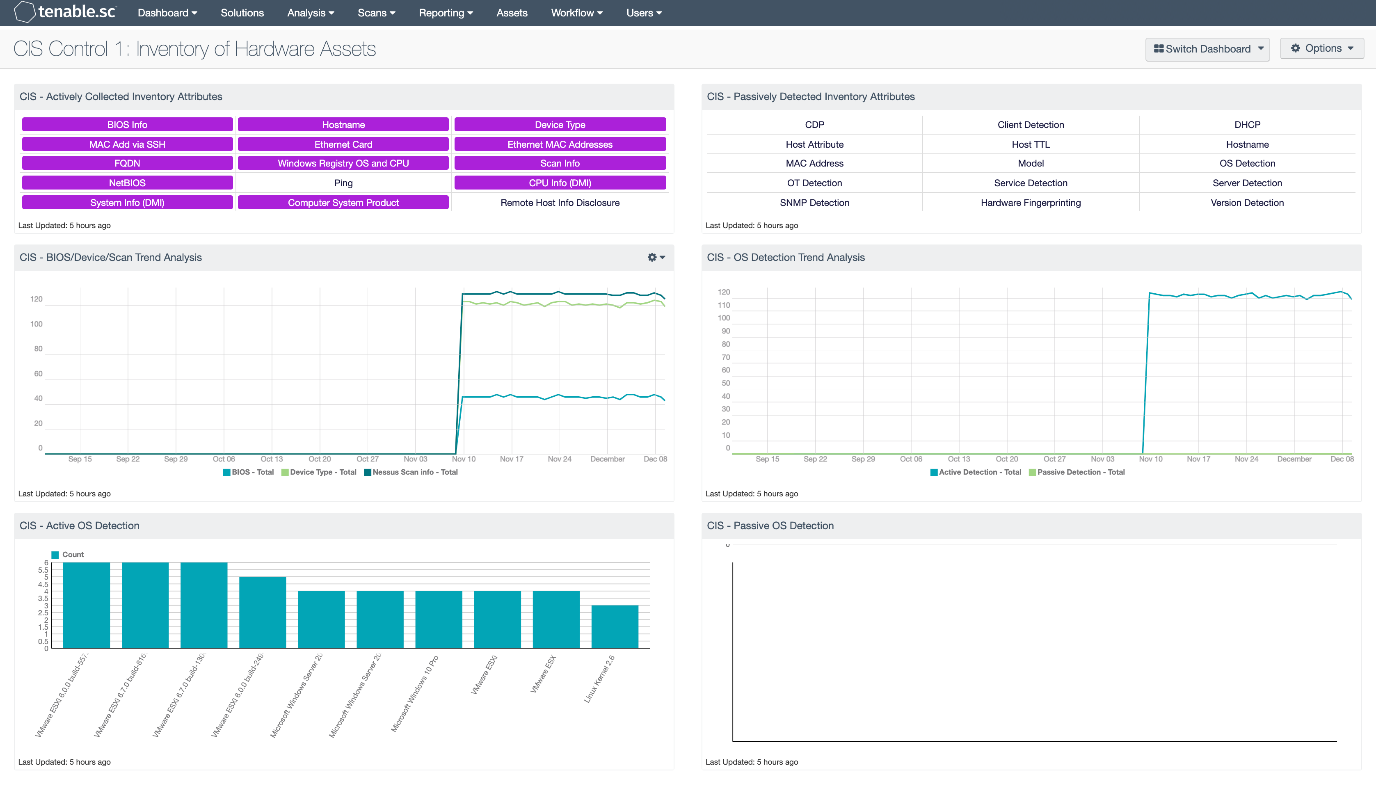The width and height of the screenshot is (1376, 786).
Task: Open the Switch Dashboard dropdown
Action: click(1207, 49)
